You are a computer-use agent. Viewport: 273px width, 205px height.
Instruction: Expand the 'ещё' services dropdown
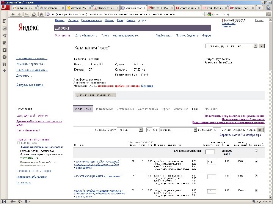pyautogui.click(x=142, y=20)
